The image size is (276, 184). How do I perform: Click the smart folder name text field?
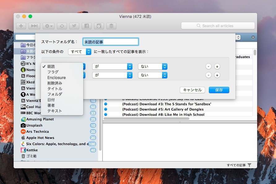coord(110,42)
